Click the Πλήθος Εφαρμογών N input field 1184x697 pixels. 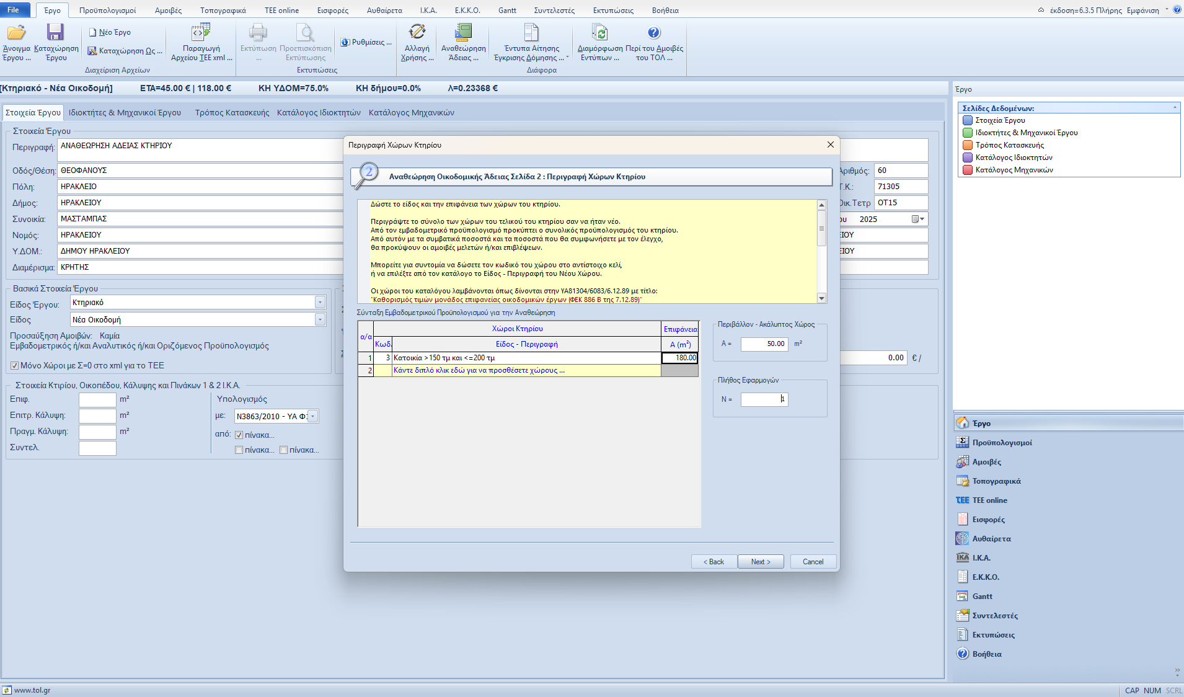coord(764,399)
